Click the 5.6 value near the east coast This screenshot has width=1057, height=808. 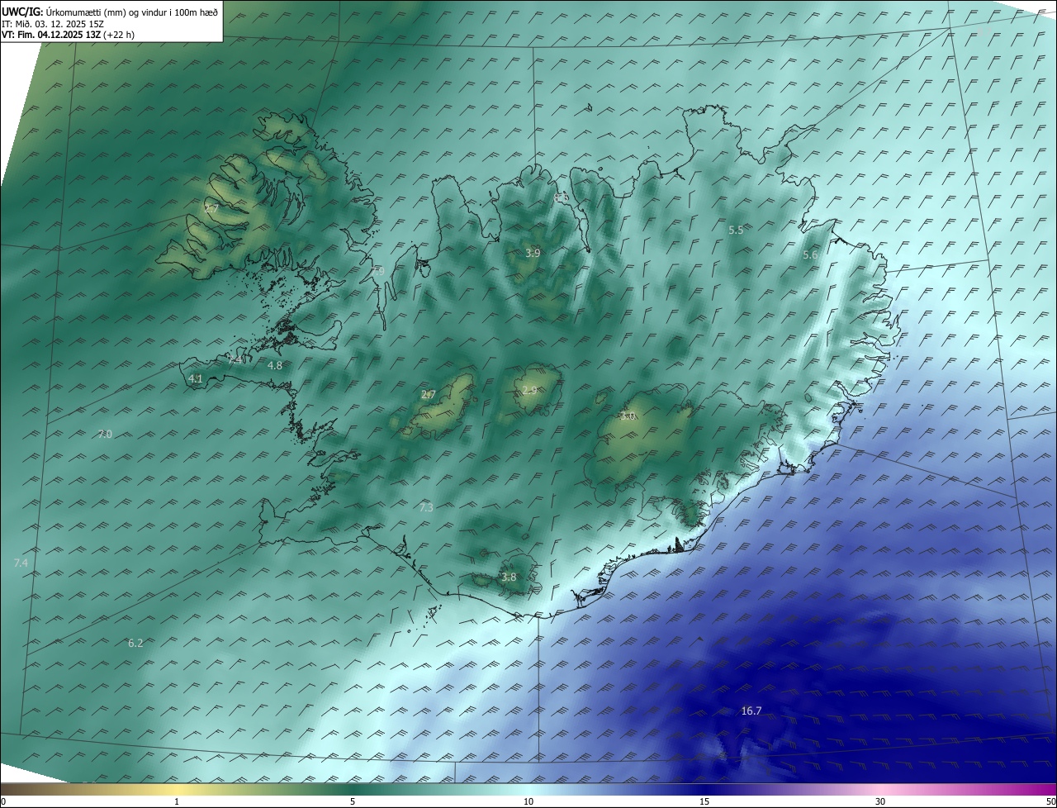tap(810, 255)
